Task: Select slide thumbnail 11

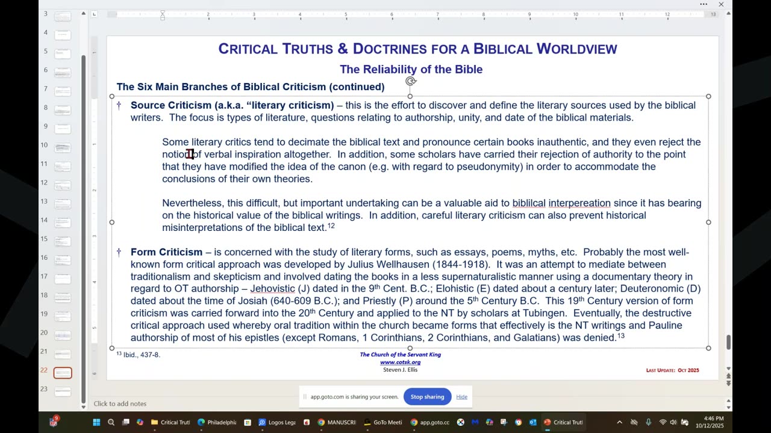Action: point(63,165)
